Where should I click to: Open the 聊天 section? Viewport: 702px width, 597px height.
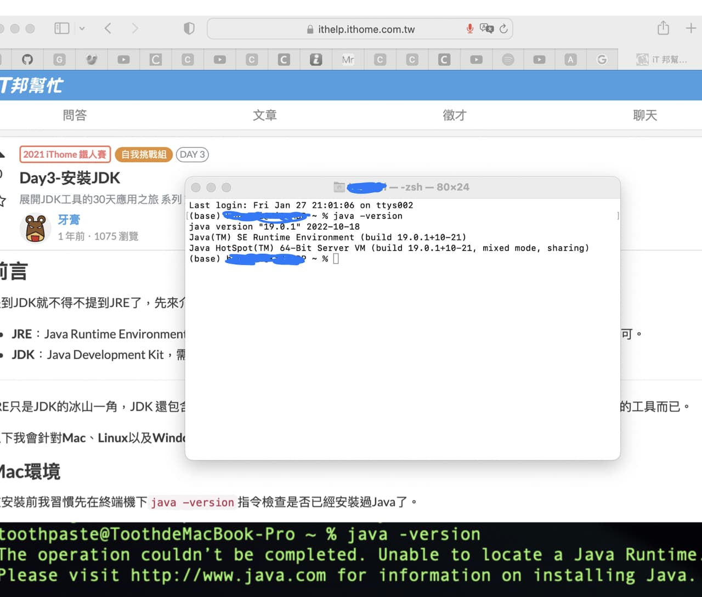tap(644, 115)
